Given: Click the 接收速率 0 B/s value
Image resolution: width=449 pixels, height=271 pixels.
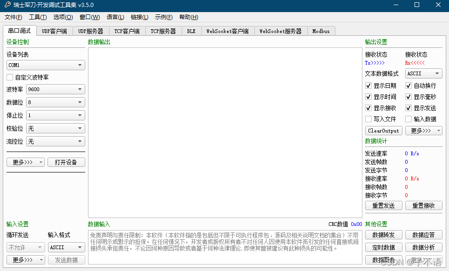Looking at the screenshot, I should point(412,178).
